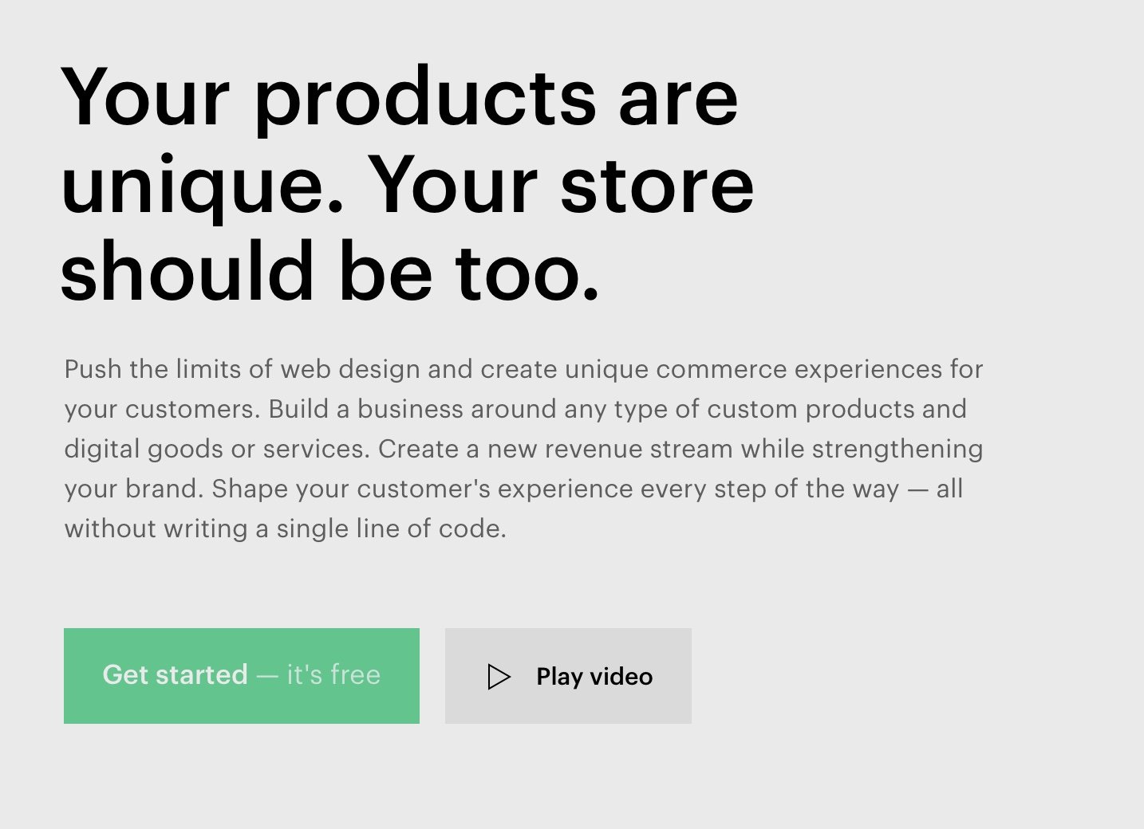The width and height of the screenshot is (1144, 829).
Task: Click the bold "Get started" text
Action: coord(175,675)
